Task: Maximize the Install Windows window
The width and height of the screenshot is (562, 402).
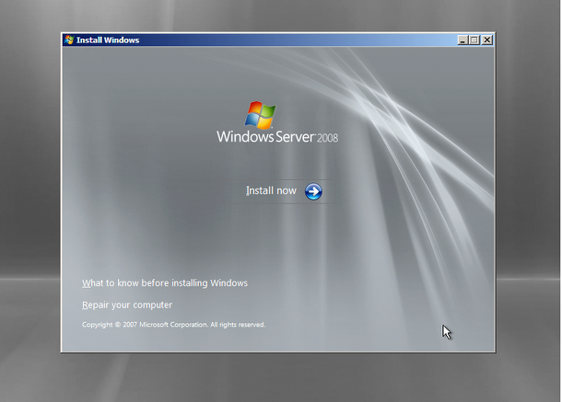Action: [474, 40]
